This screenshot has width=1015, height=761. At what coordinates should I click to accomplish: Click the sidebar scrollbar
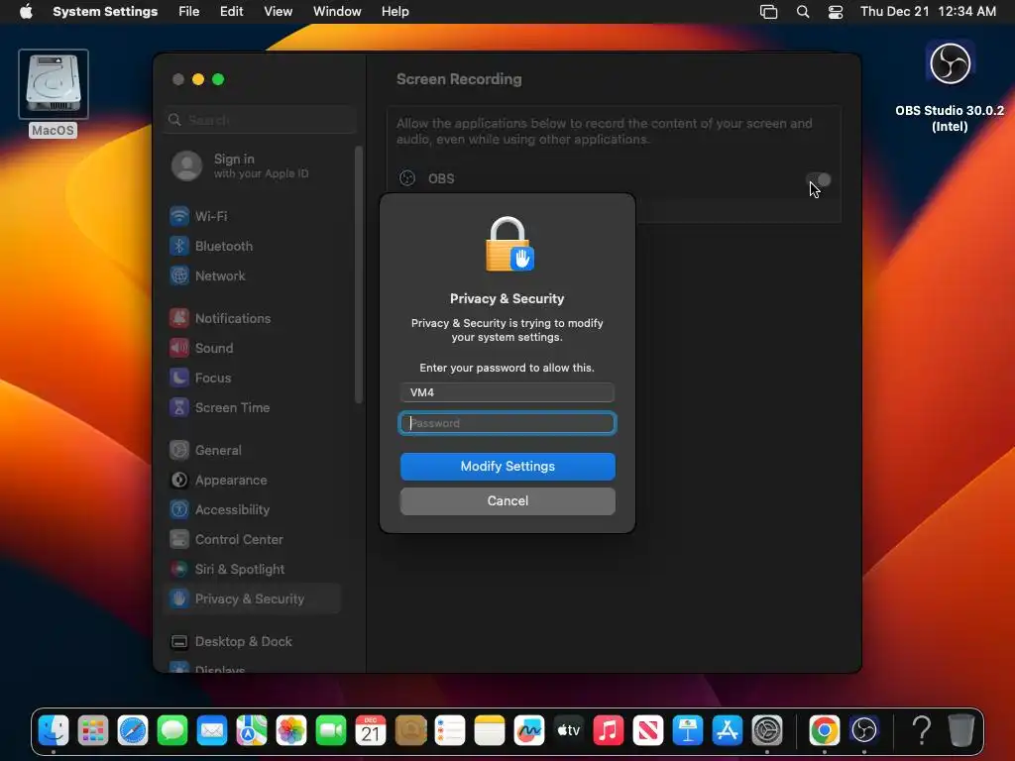359,275
